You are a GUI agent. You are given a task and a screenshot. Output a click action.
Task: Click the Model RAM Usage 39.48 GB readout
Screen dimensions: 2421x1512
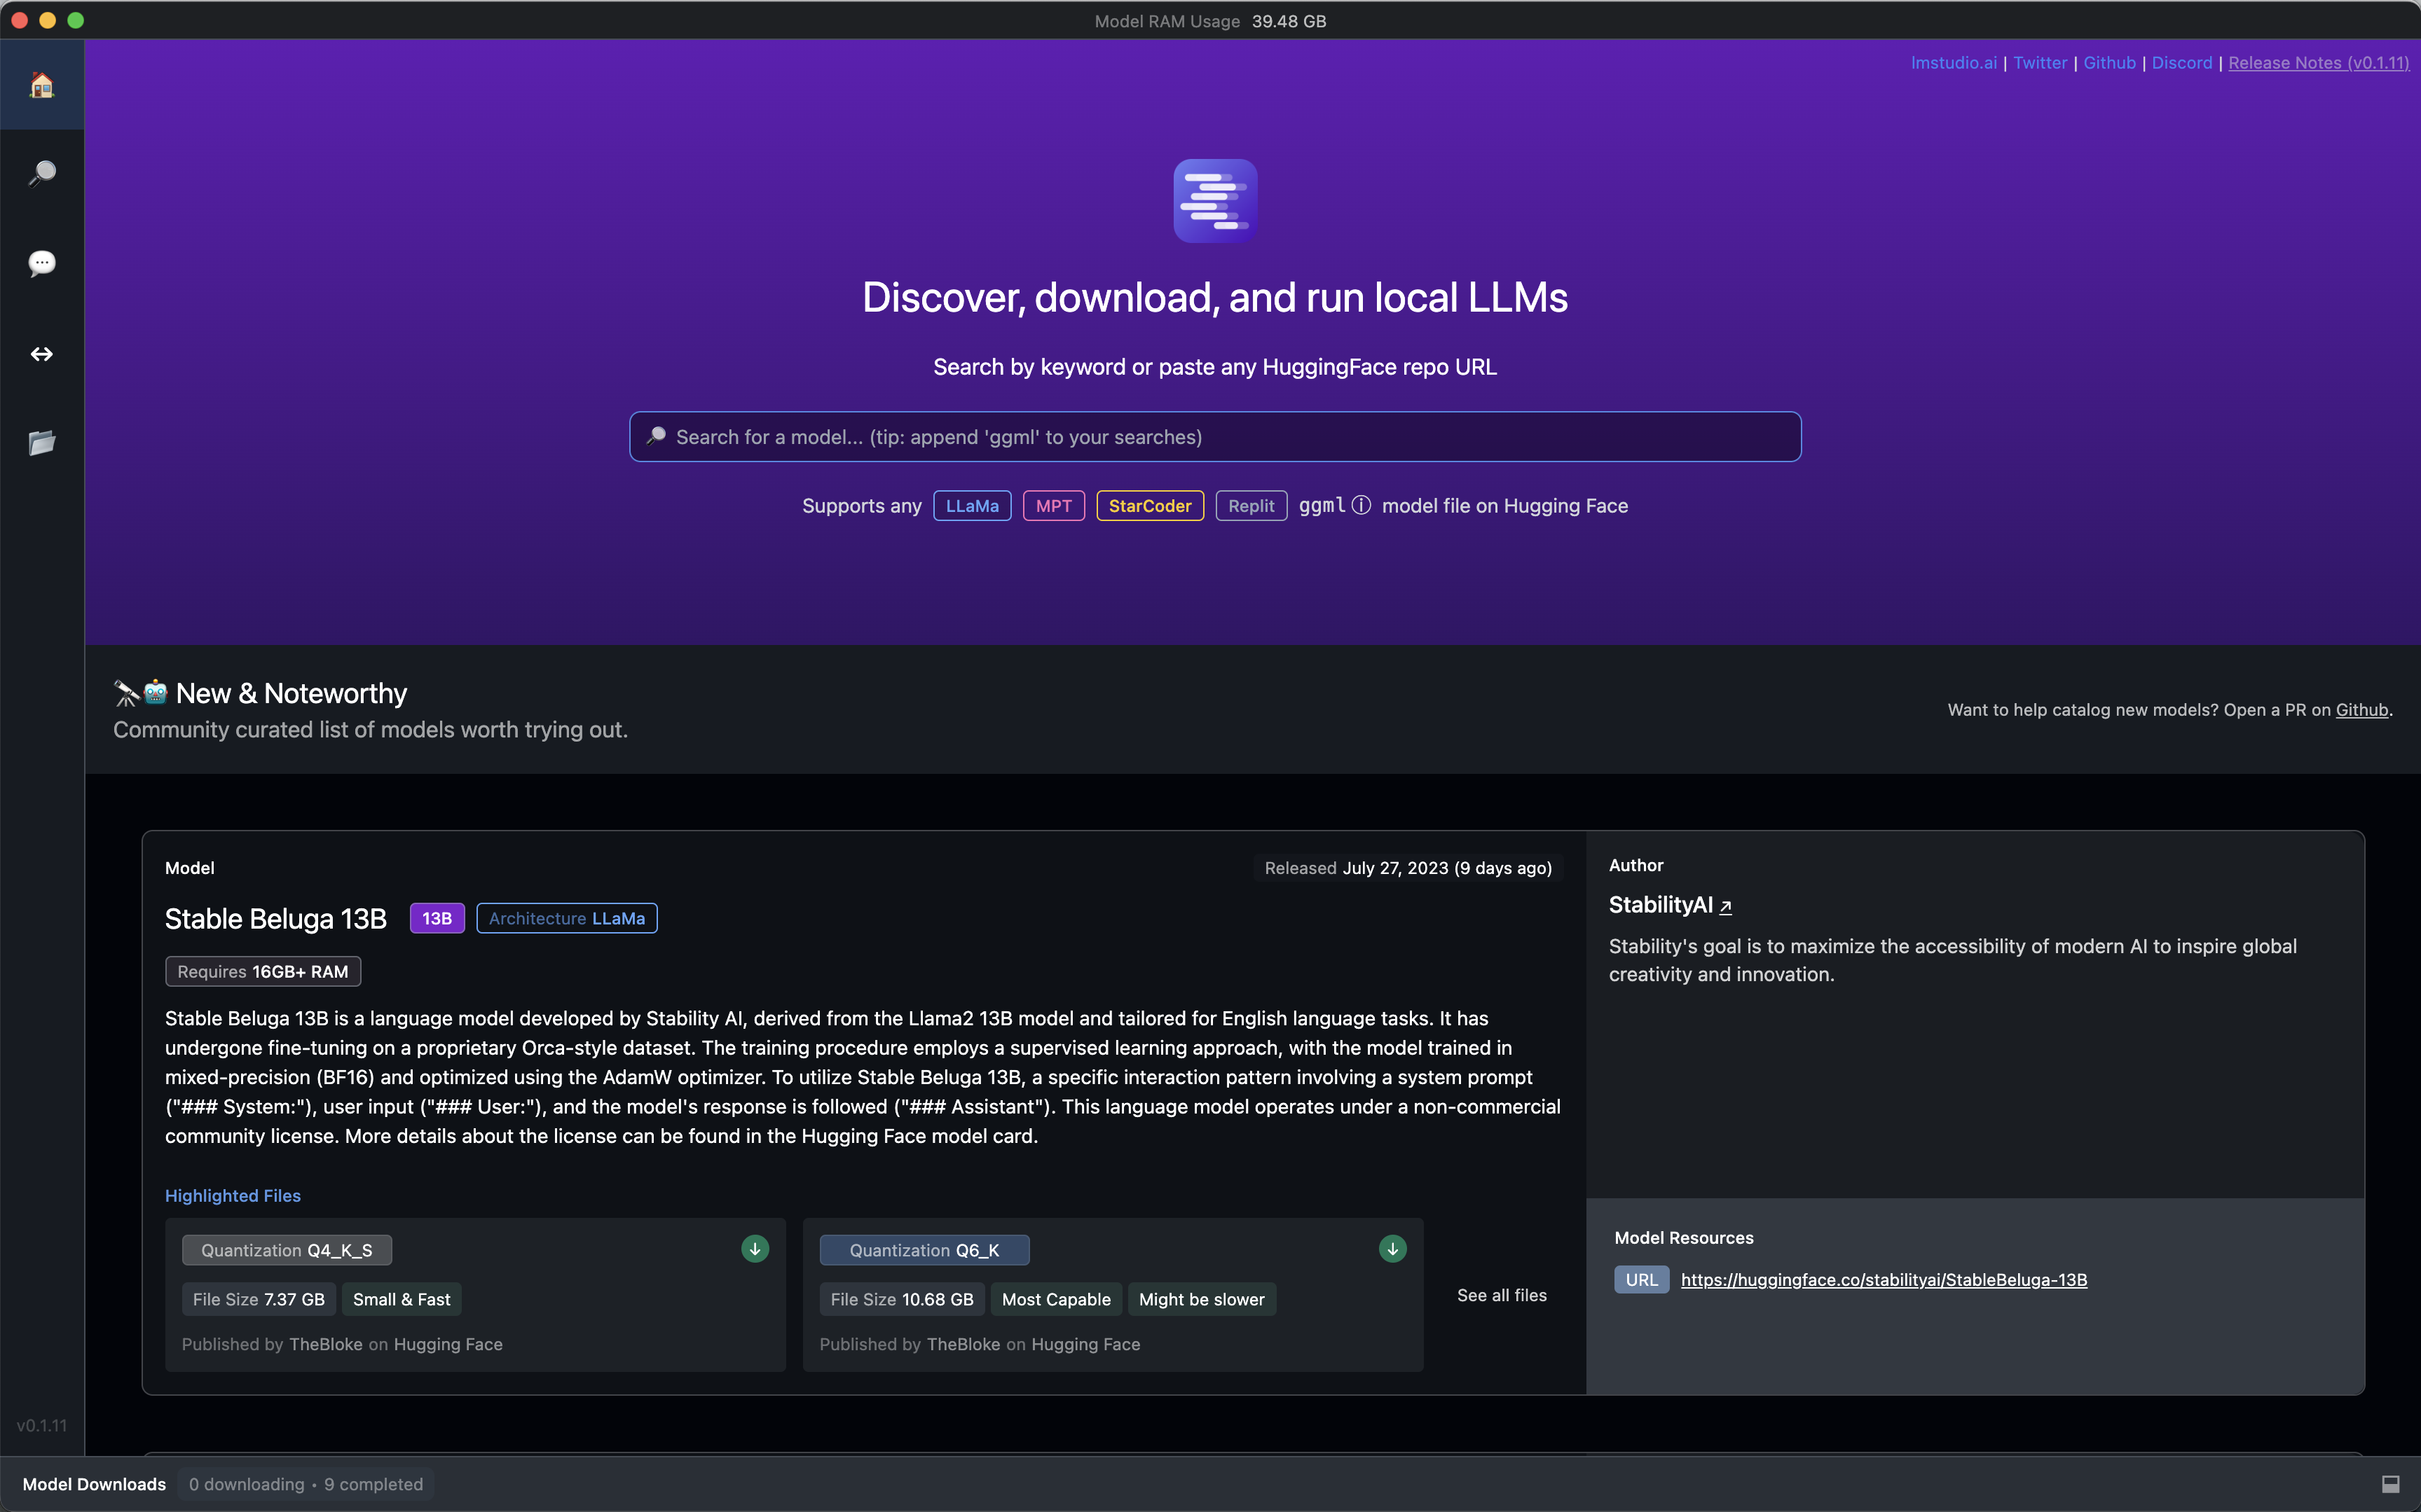pos(1211,21)
